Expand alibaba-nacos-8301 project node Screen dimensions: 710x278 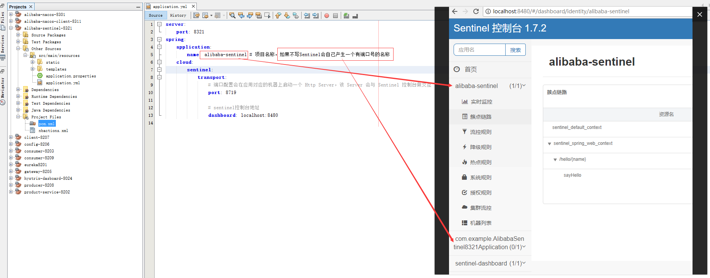[11, 14]
